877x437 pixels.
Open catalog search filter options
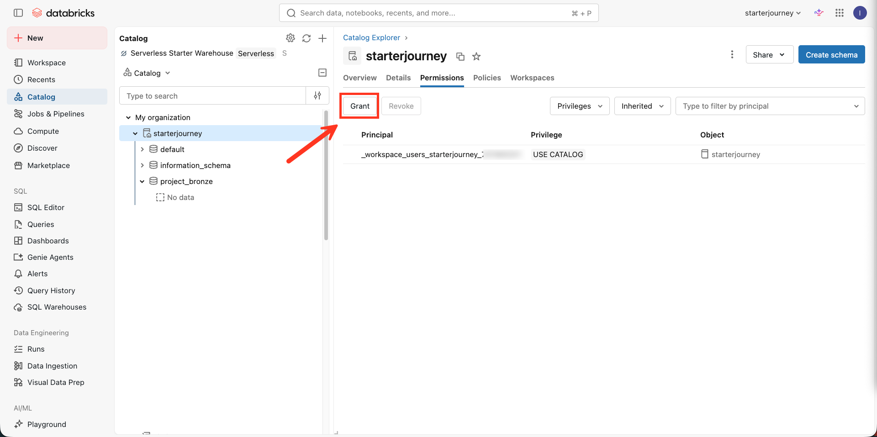coord(317,95)
